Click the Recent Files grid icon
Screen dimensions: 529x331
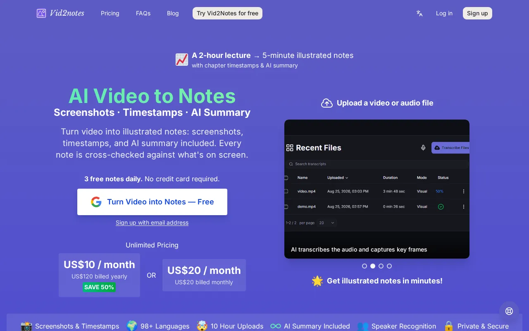click(290, 148)
